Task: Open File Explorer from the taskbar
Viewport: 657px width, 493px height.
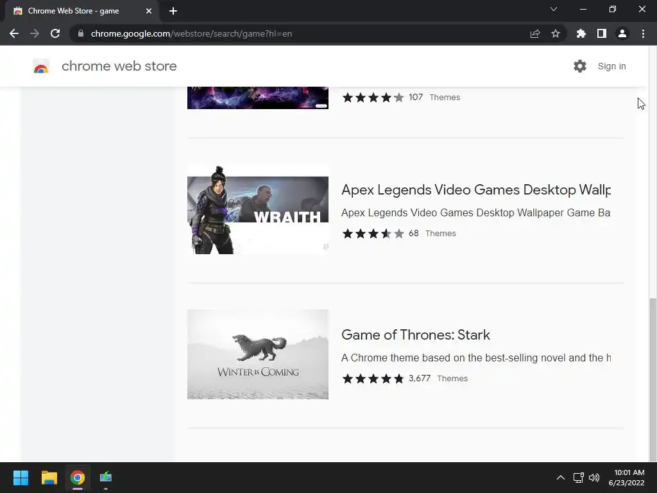Action: pos(49,478)
